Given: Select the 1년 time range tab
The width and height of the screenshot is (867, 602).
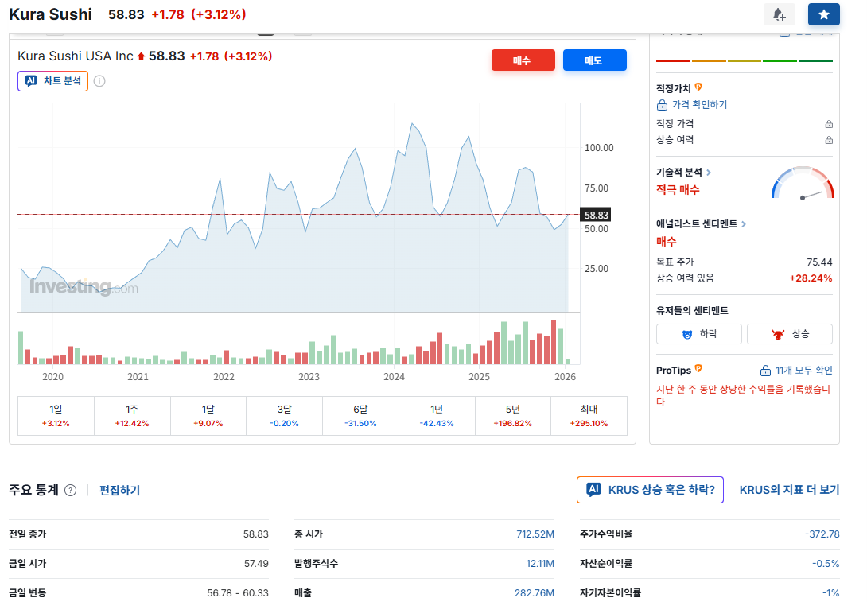Looking at the screenshot, I should point(437,416).
